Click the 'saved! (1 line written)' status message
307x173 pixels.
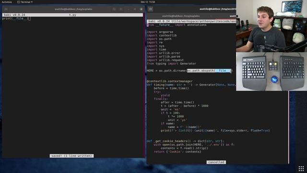tap(71, 156)
